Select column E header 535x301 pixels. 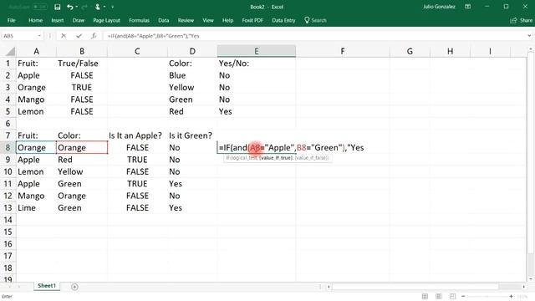click(x=257, y=51)
